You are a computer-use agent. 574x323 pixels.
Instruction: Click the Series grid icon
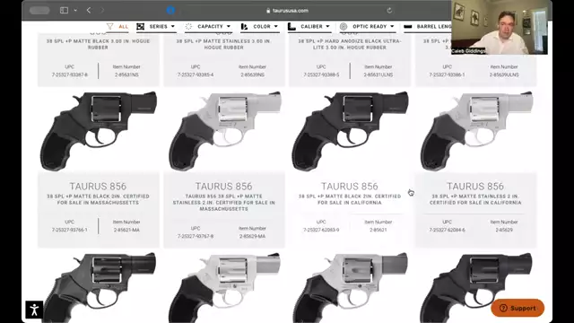[x=140, y=26]
